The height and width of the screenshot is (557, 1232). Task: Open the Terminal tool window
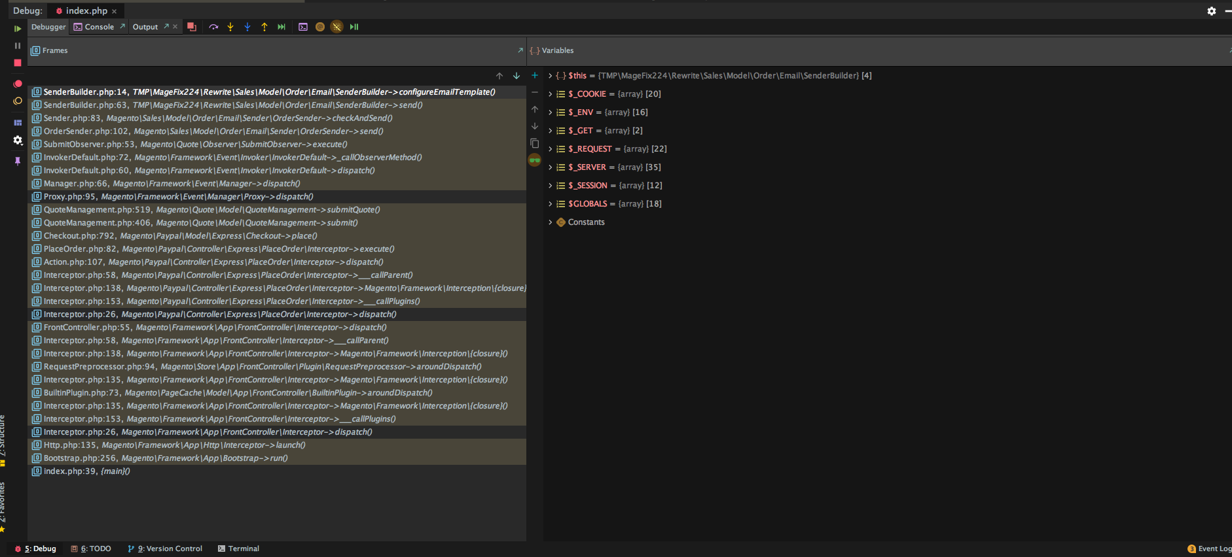click(238, 549)
